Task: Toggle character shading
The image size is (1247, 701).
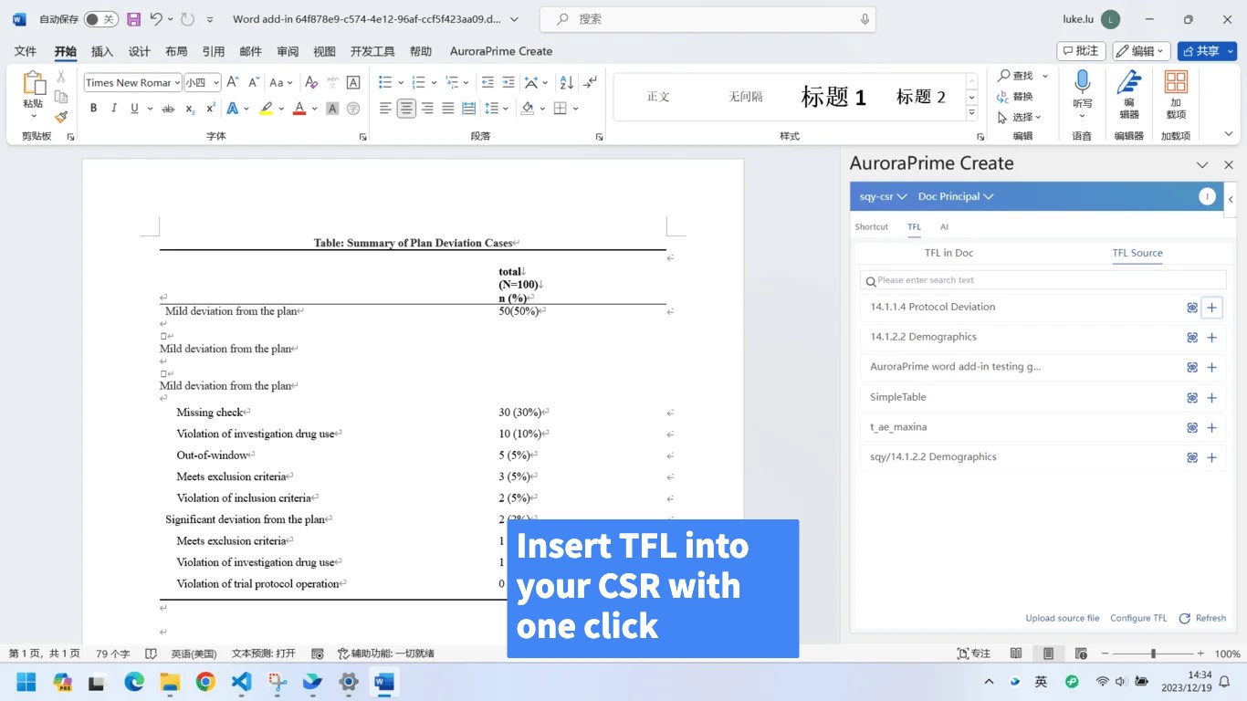Action: 332,109
